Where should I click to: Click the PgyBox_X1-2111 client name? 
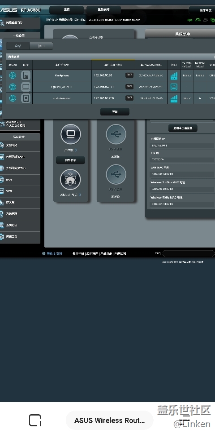click(62, 87)
